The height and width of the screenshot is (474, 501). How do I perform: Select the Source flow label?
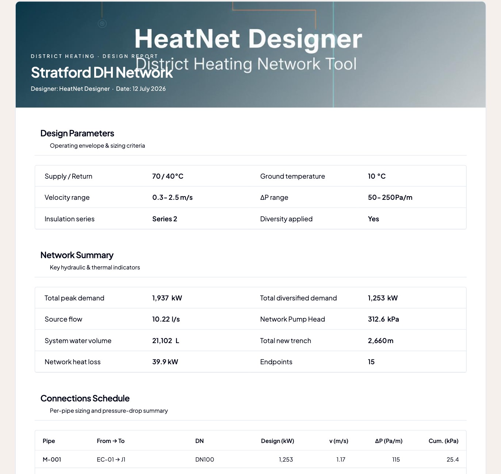click(64, 319)
